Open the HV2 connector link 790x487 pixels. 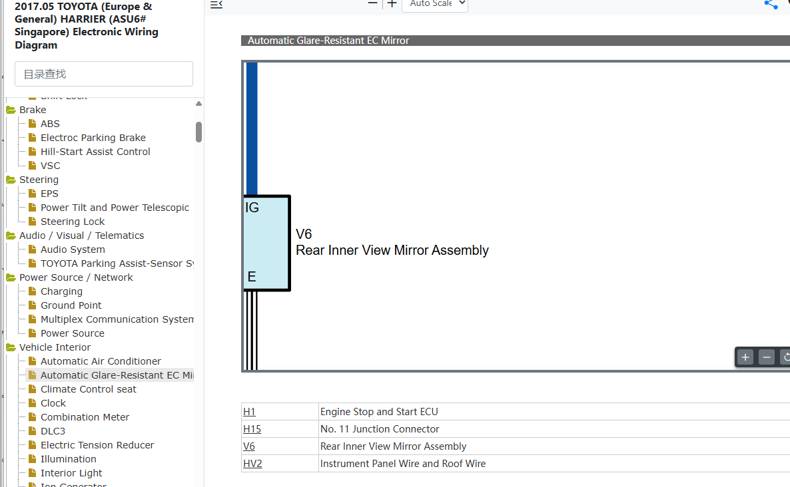252,463
